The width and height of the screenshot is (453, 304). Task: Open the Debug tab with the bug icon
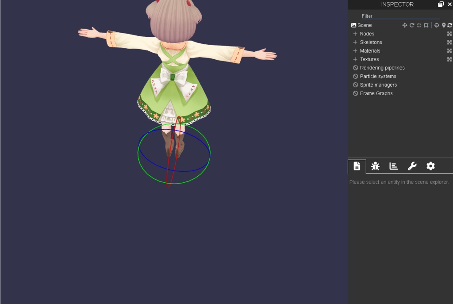pyautogui.click(x=375, y=166)
